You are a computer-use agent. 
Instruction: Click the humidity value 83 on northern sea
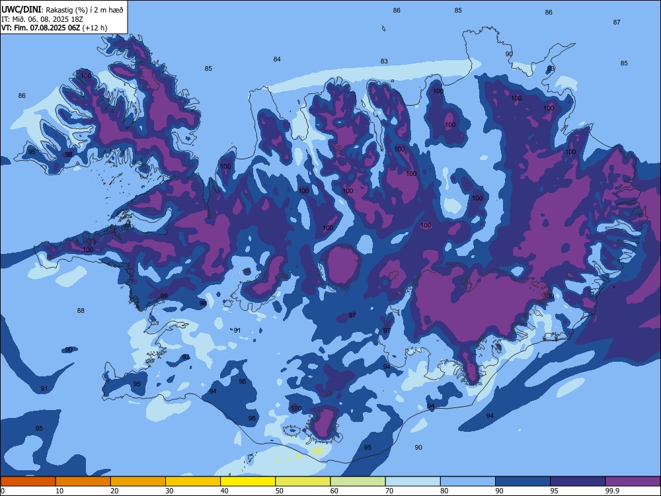383,61
